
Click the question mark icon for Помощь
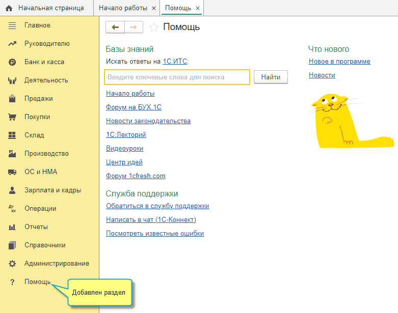(12, 282)
